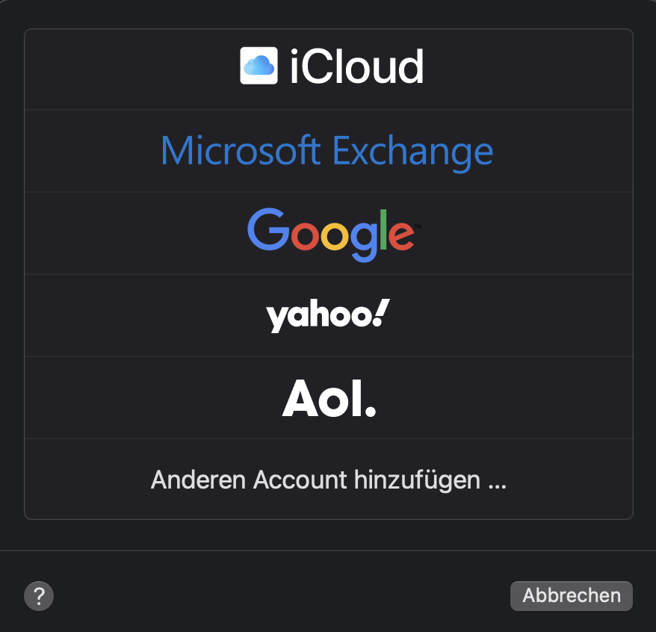
Task: Click the capital A of Aol. logo
Action: click(x=301, y=398)
